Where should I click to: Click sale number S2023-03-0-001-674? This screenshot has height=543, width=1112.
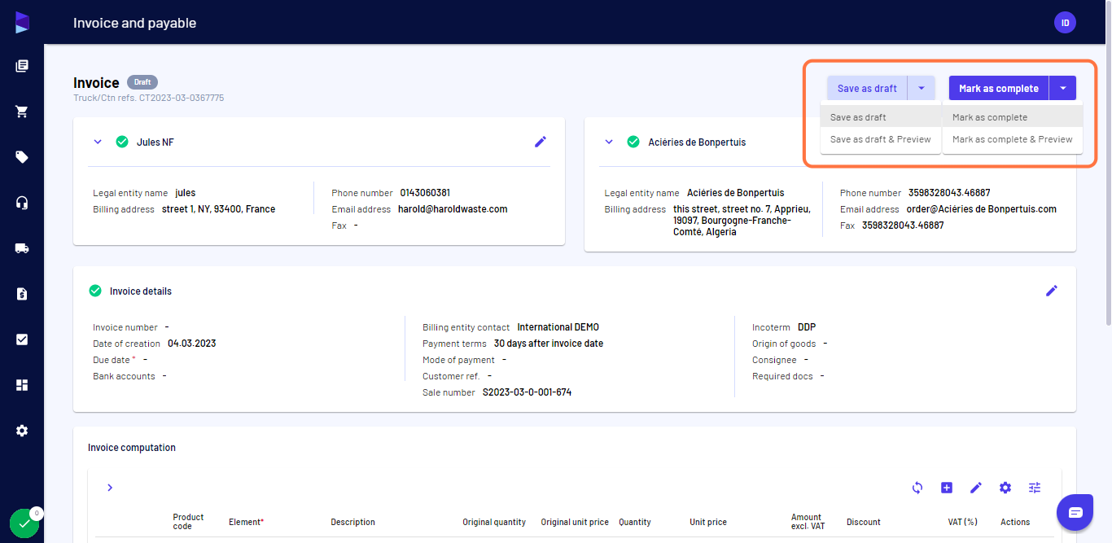(527, 392)
